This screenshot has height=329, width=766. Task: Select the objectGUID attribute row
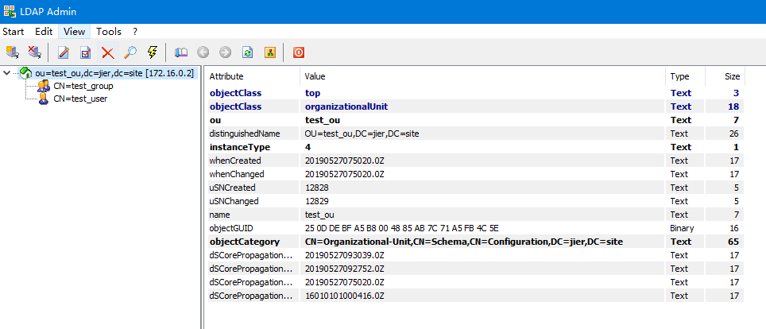(476, 228)
